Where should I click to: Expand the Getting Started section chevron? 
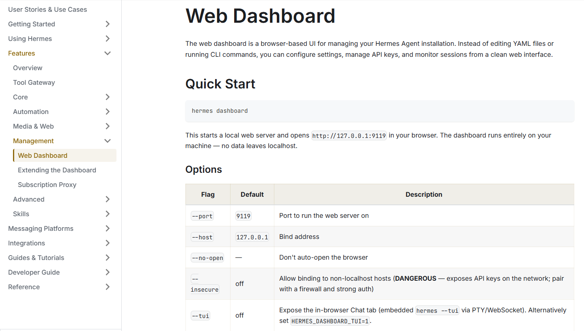[x=108, y=24]
